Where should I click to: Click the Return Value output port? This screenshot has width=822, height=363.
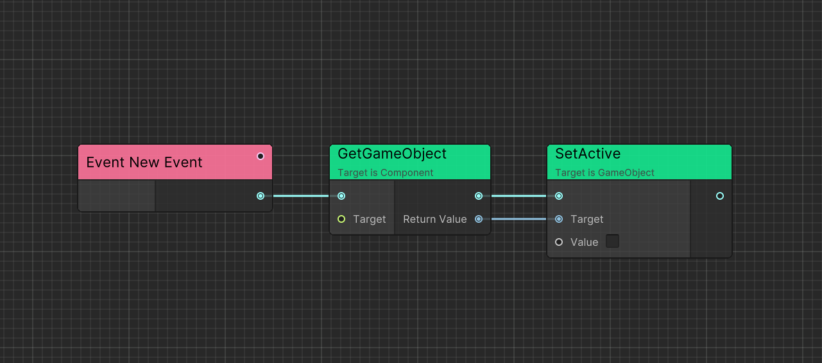479,219
